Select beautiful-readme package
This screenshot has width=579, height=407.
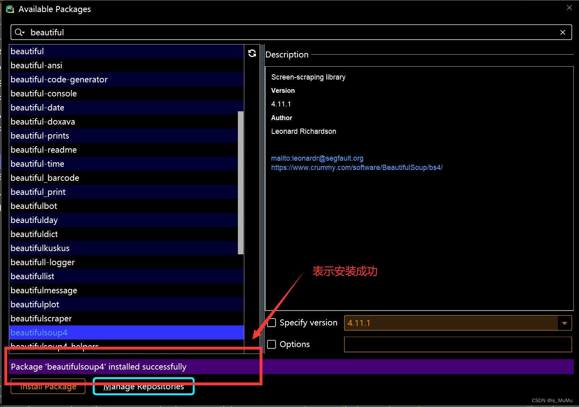point(123,150)
